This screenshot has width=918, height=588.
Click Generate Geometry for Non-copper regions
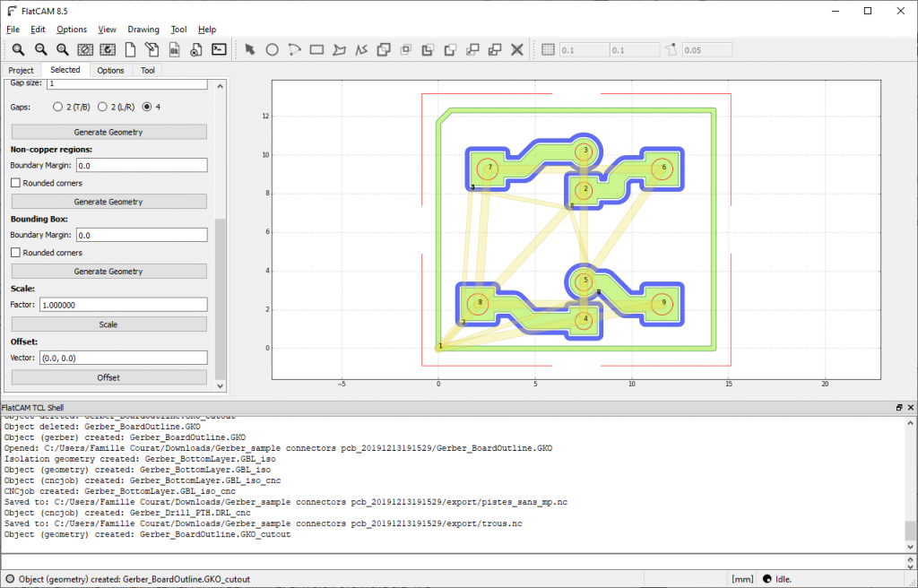[108, 202]
